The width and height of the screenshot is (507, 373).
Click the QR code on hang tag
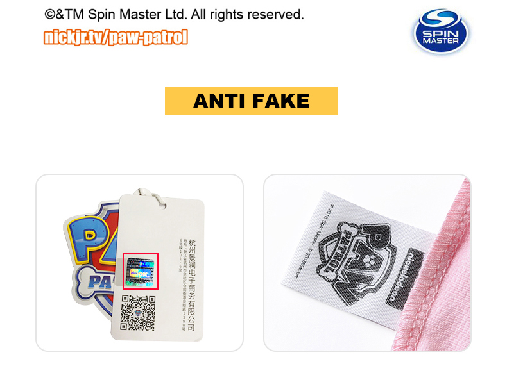(x=138, y=313)
